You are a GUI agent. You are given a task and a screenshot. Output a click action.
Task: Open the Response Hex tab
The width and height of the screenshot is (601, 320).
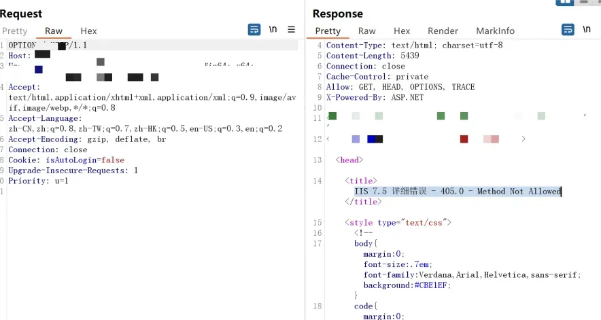click(402, 31)
